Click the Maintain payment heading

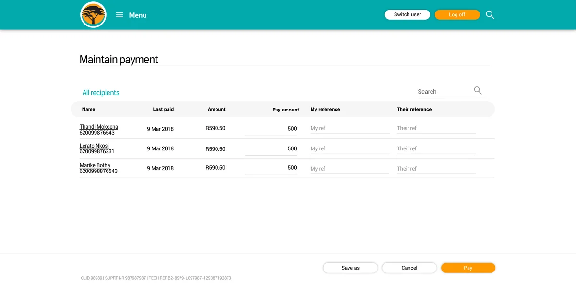click(119, 60)
